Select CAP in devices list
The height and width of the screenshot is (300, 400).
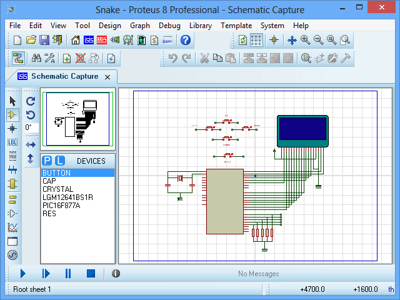click(x=77, y=181)
